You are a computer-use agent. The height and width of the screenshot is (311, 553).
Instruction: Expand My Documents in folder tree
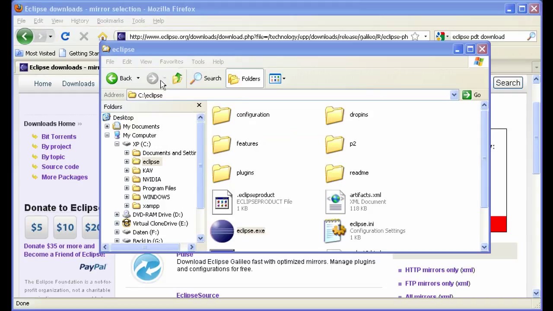[107, 127]
